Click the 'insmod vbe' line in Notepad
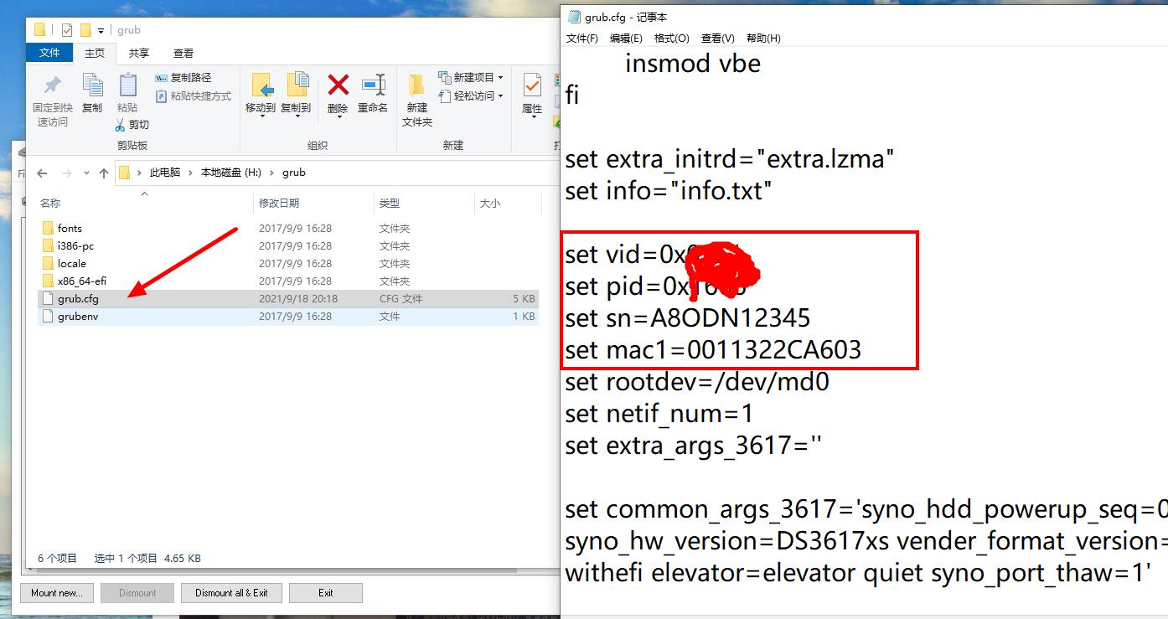 click(693, 64)
